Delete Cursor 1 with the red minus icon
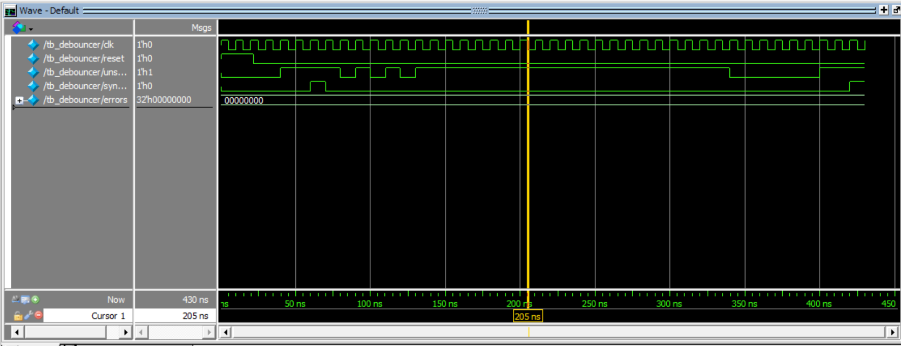This screenshot has width=901, height=346. (x=38, y=315)
